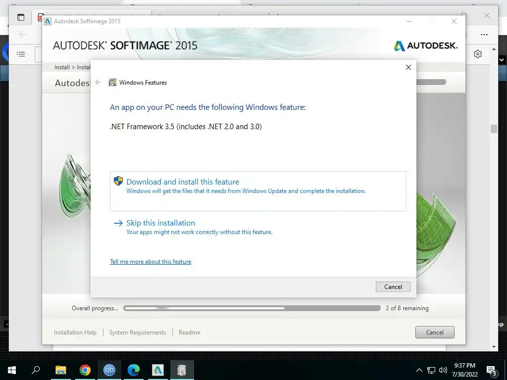Switch to qBittorrent in the taskbar
507x380 pixels.
[x=109, y=370]
